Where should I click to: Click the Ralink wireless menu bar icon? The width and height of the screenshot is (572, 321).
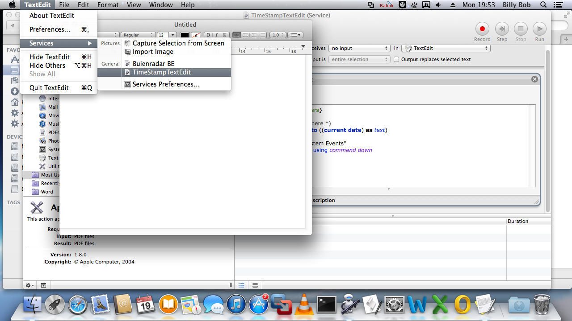(387, 5)
